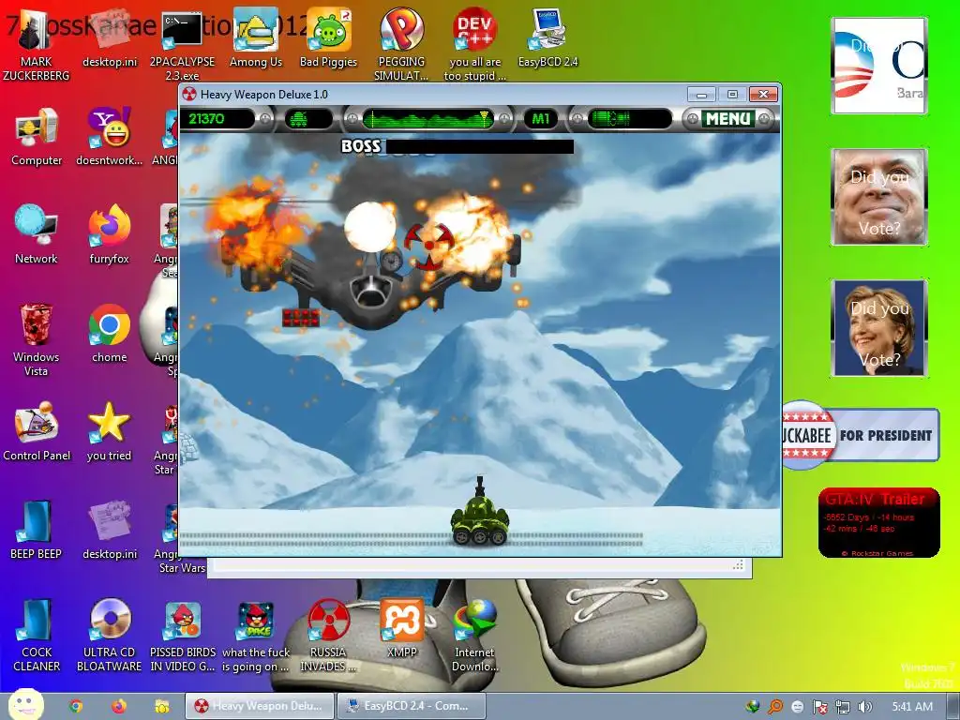
Task: Open the Windows Vista recycle bin icon
Action: coord(37,339)
